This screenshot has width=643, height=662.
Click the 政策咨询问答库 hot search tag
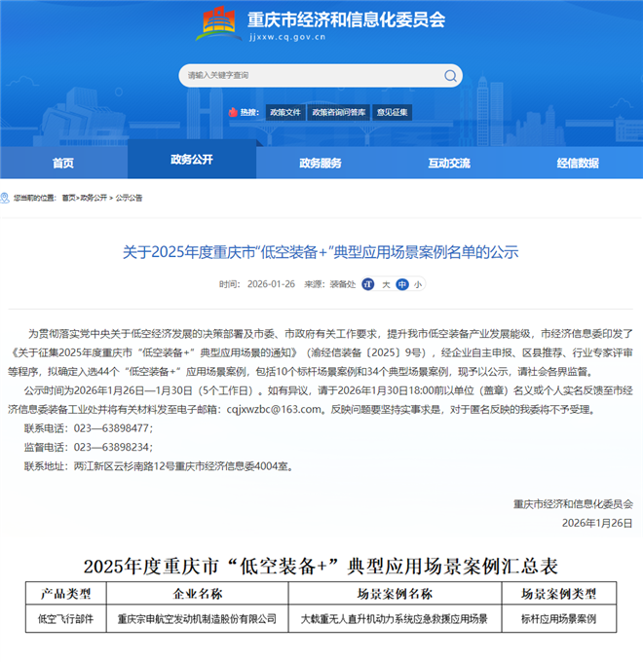[339, 112]
